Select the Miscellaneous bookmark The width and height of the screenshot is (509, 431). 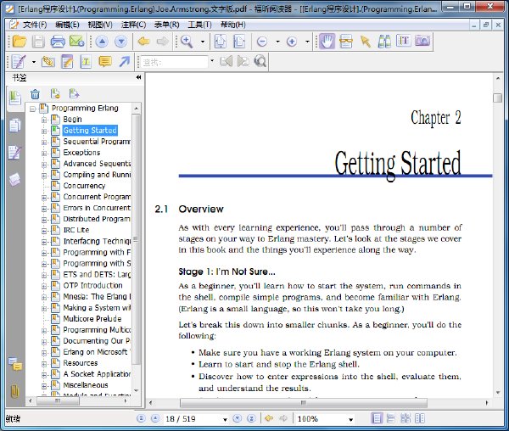[x=86, y=385]
